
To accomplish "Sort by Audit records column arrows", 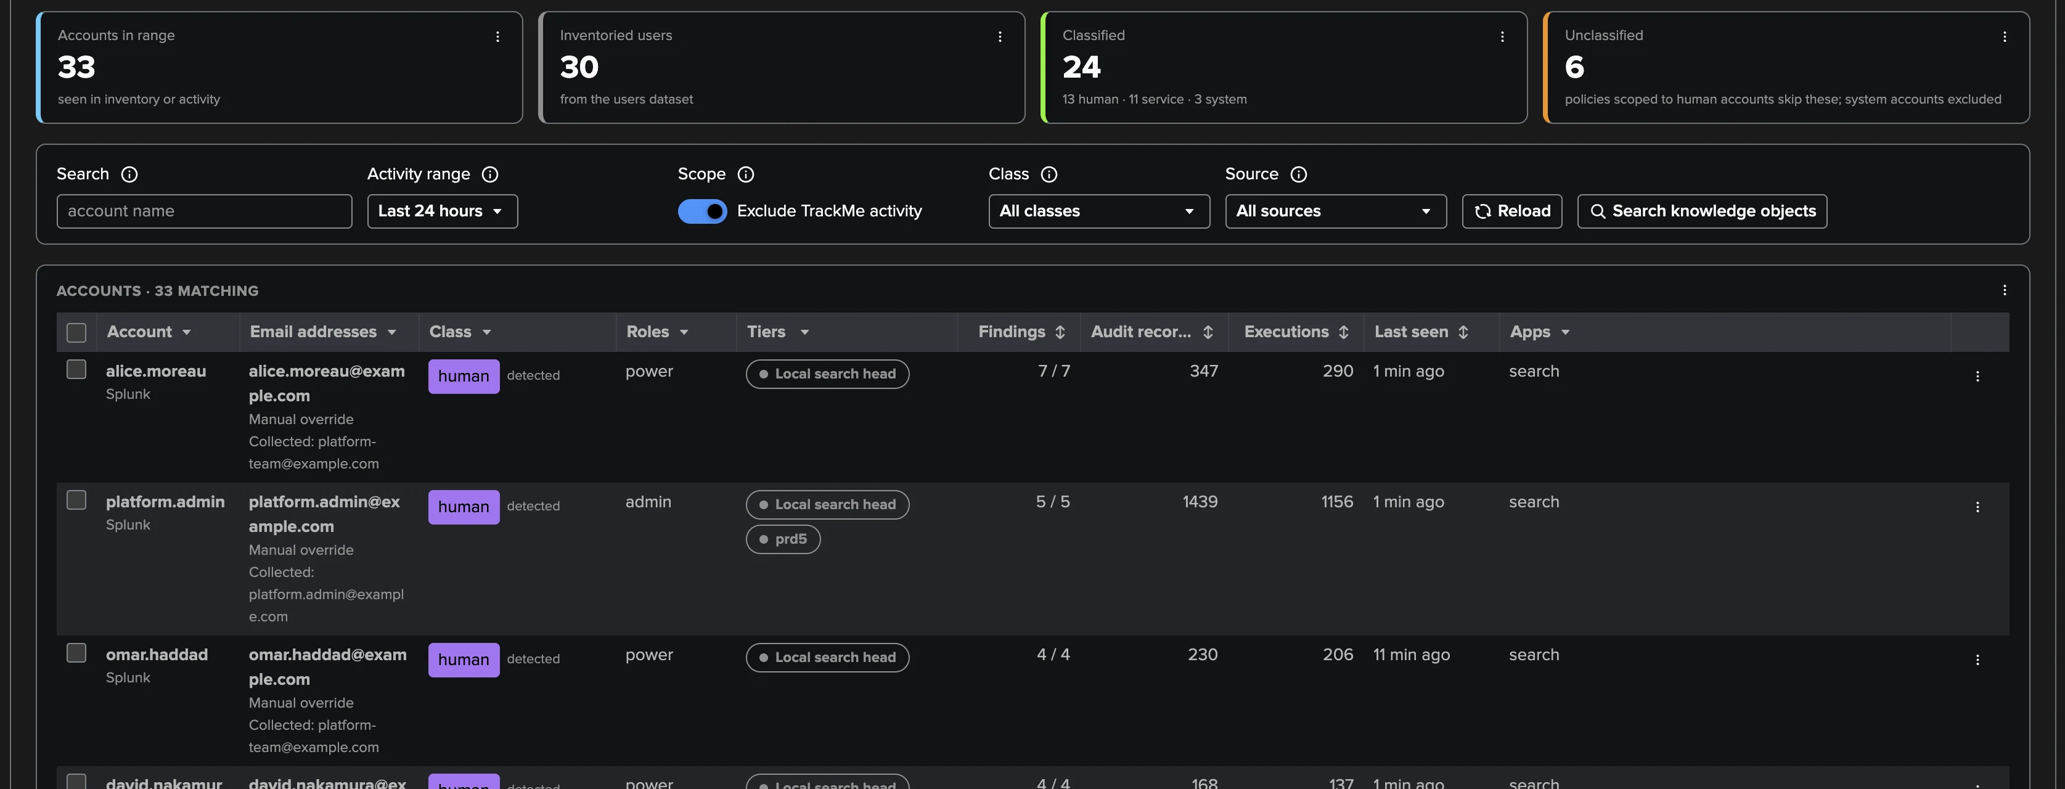I will [1208, 332].
